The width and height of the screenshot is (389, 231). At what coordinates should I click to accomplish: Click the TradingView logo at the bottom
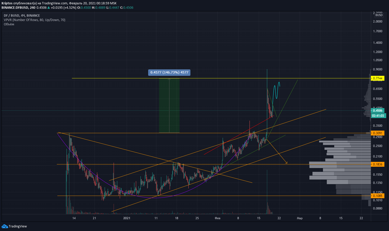click(x=14, y=226)
